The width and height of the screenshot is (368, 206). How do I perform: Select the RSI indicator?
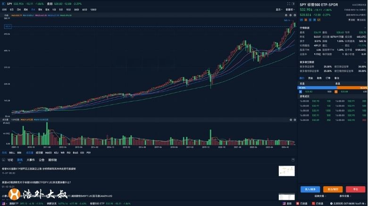tap(68, 153)
